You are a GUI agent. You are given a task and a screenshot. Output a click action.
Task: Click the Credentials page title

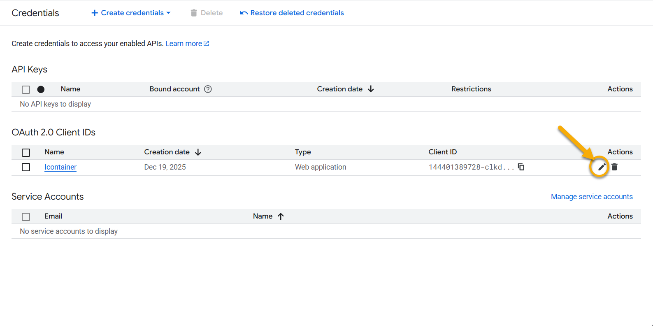click(35, 13)
